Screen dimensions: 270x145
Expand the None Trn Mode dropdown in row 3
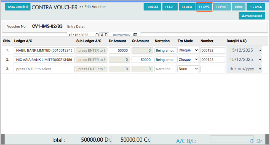click(x=188, y=69)
